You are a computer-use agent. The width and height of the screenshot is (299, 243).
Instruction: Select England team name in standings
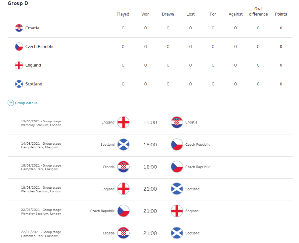[x=33, y=65]
